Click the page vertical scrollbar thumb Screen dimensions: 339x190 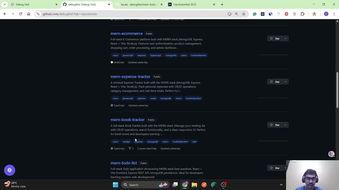(x=337, y=90)
